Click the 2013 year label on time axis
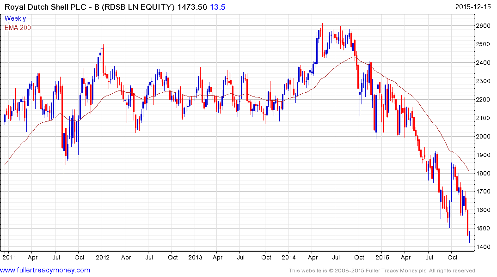 (x=195, y=257)
